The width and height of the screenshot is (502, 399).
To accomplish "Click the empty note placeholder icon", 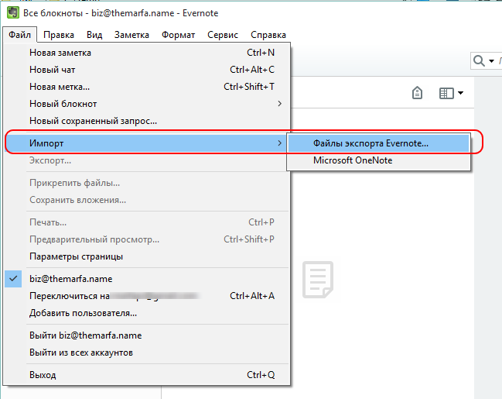I will pyautogui.click(x=318, y=280).
